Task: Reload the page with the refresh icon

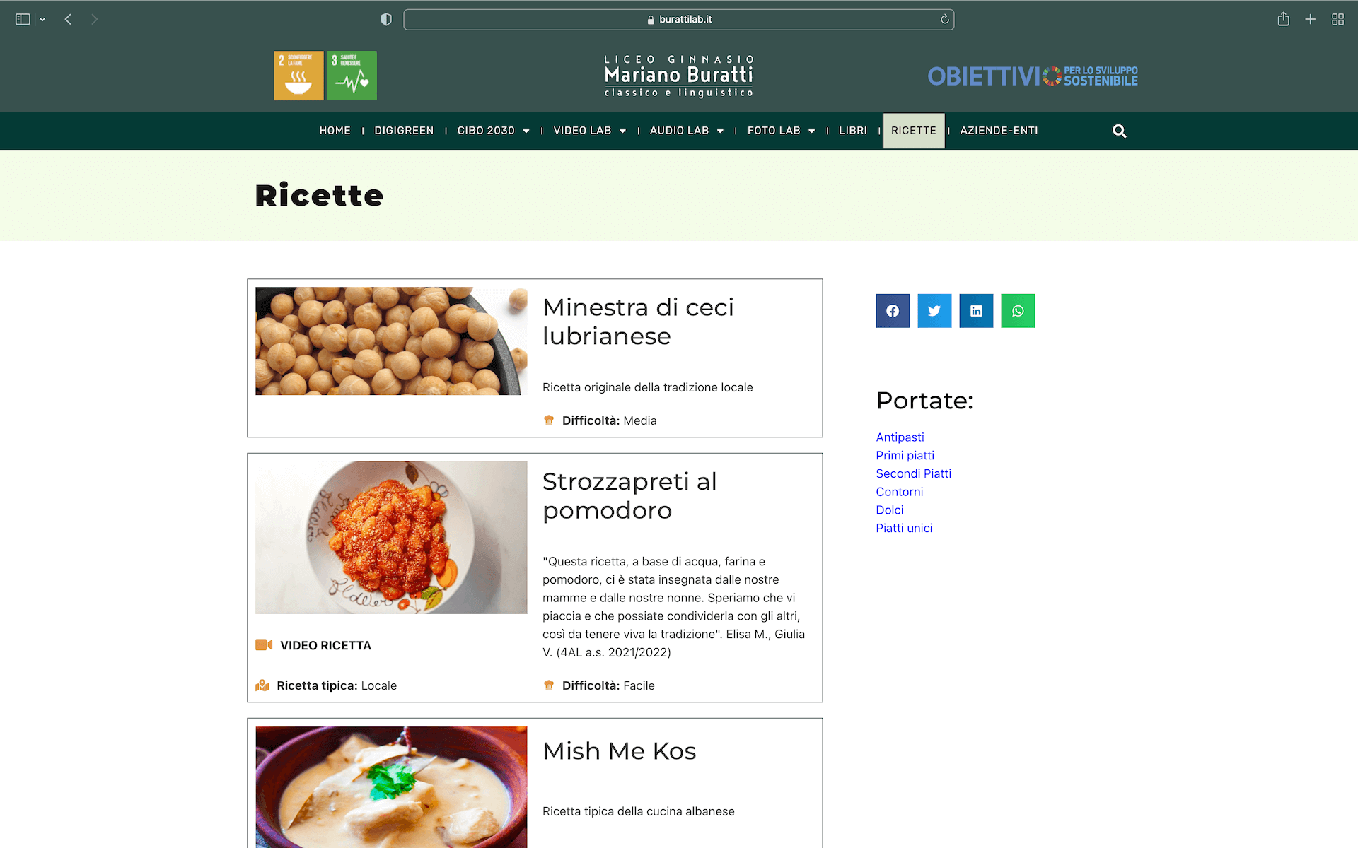Action: tap(944, 19)
